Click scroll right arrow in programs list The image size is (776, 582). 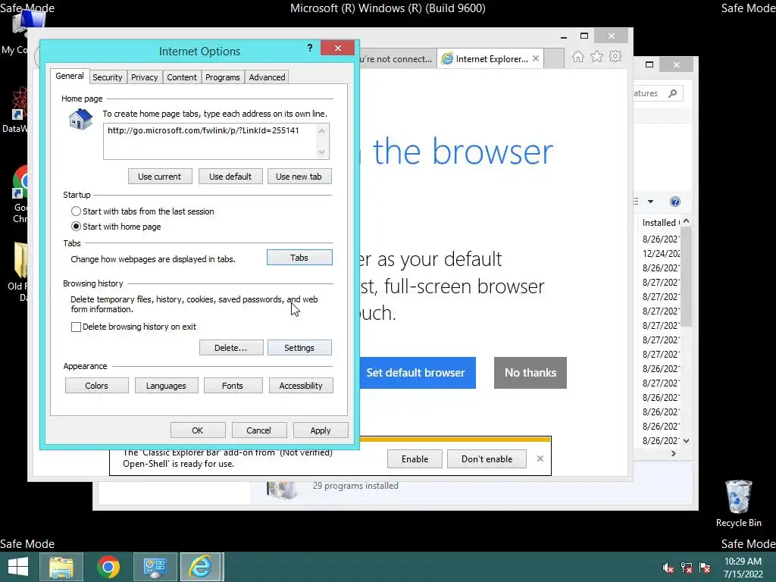click(673, 453)
